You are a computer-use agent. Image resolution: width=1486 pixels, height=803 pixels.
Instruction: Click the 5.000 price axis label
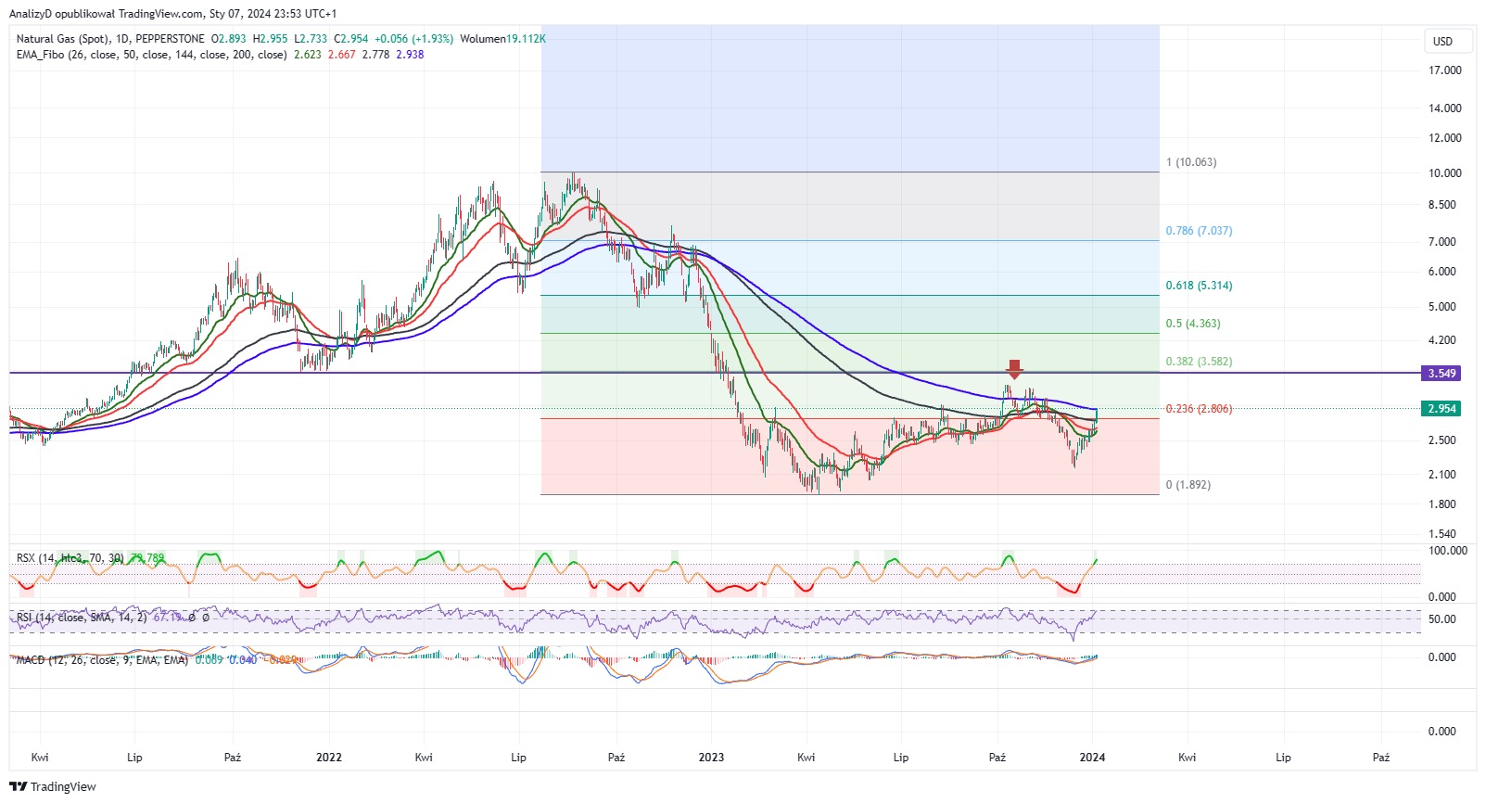coord(1442,307)
